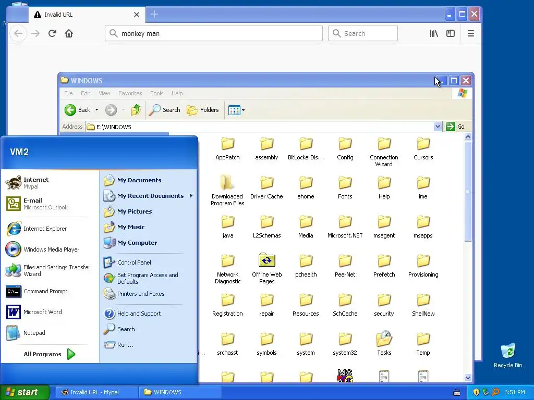Open the Run dialog
The height and width of the screenshot is (400, 534).
click(149, 345)
